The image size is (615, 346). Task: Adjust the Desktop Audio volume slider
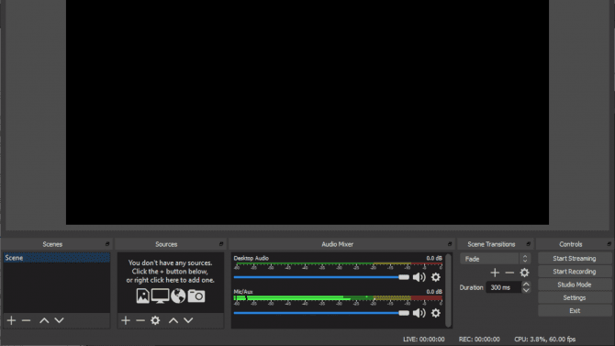(x=321, y=277)
